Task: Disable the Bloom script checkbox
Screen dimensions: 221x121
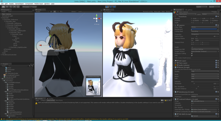Action: pos(178,67)
